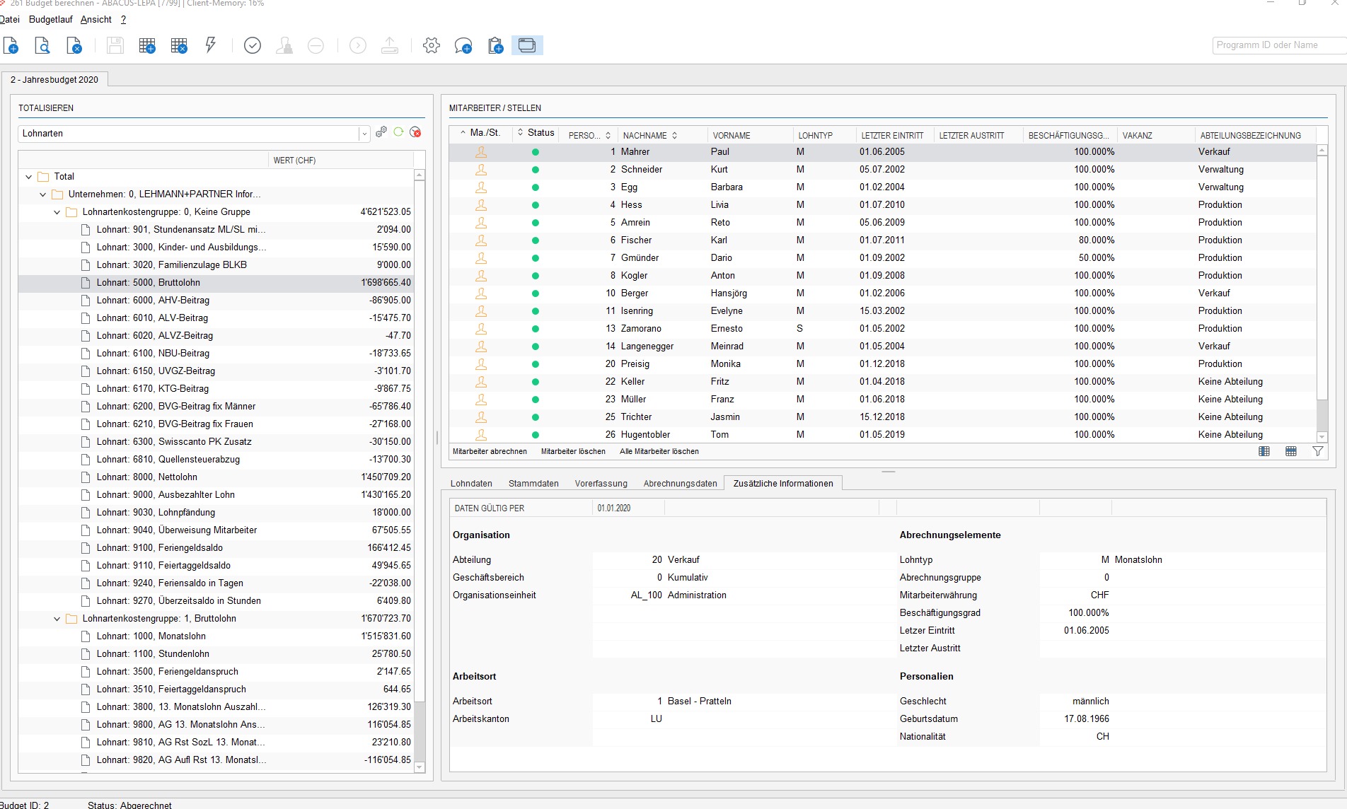Click the add comment bubble icon
This screenshot has height=809, width=1347.
[x=463, y=46]
